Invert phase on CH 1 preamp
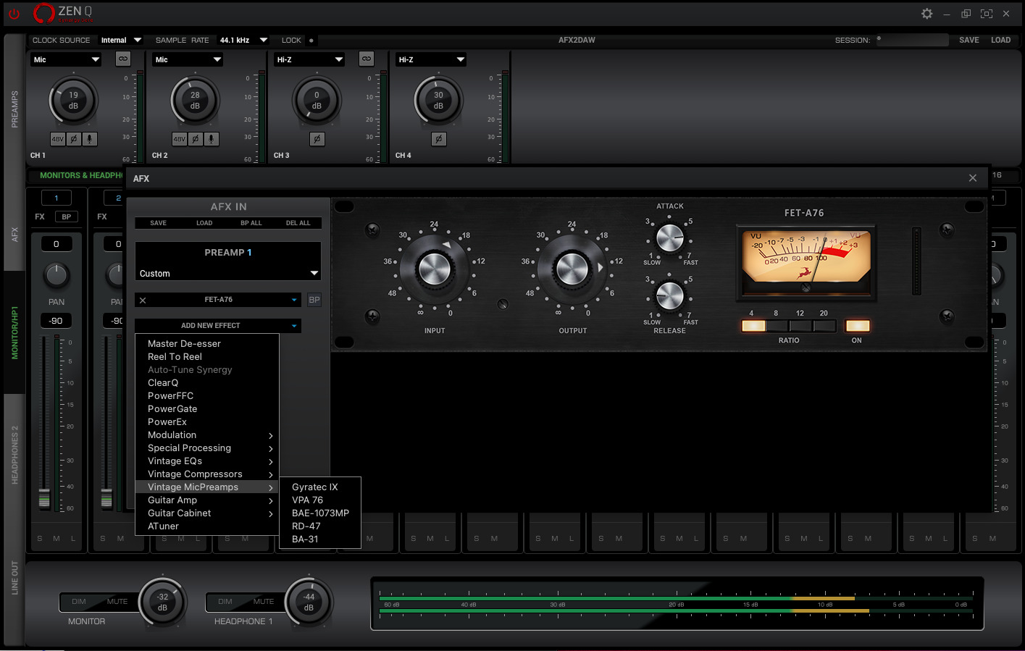Image resolution: width=1025 pixels, height=651 pixels. click(x=73, y=139)
